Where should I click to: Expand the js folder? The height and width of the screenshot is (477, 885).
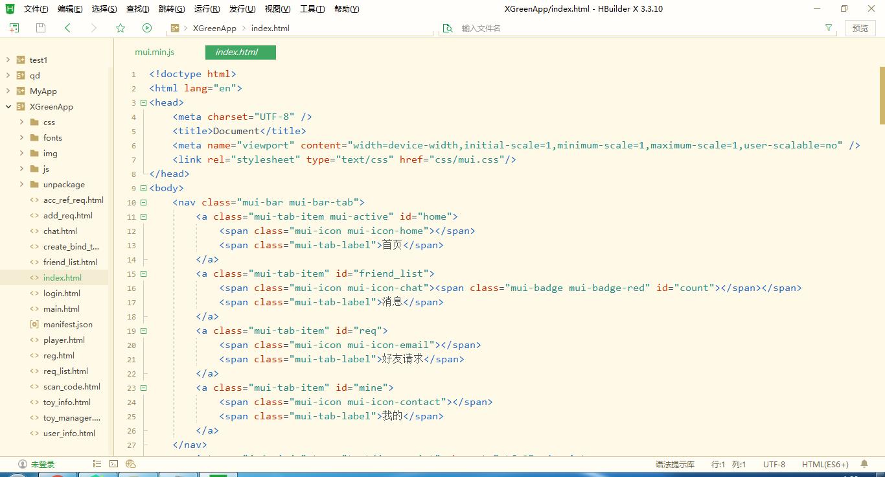pyautogui.click(x=21, y=169)
